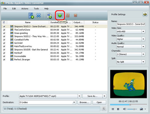Image resolution: width=150 pixels, height=114 pixels.
Task: Expand the Split No Split dropdown
Action: pos(143,62)
